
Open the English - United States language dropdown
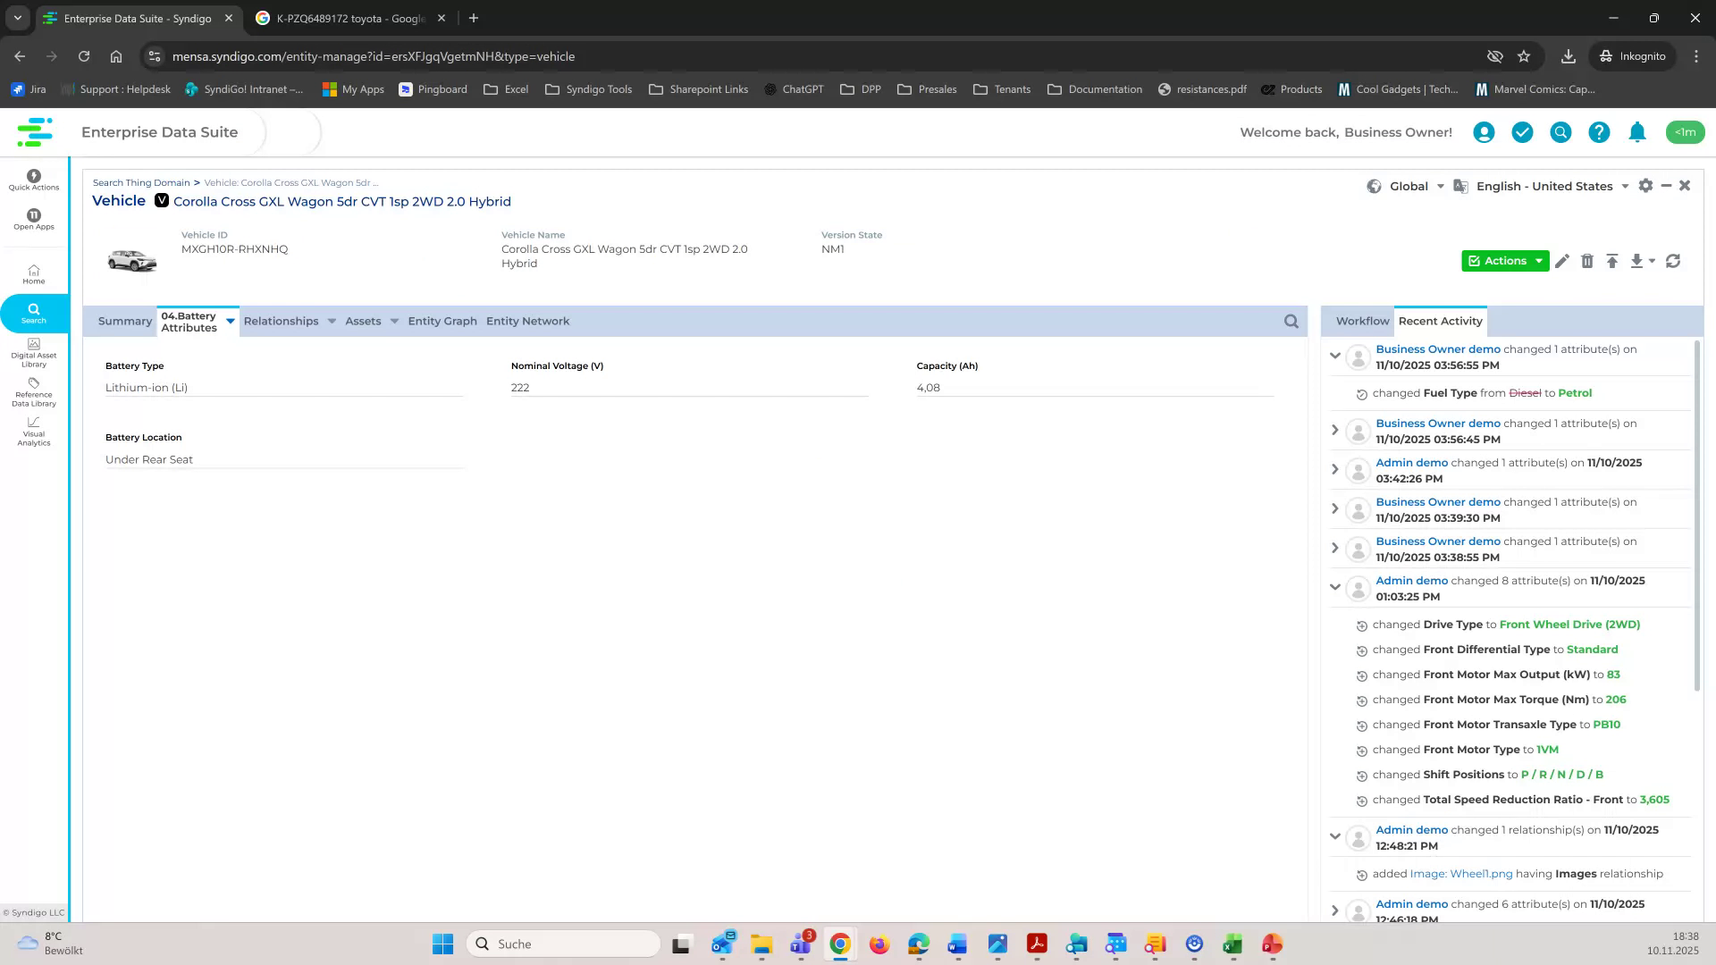click(x=1626, y=186)
